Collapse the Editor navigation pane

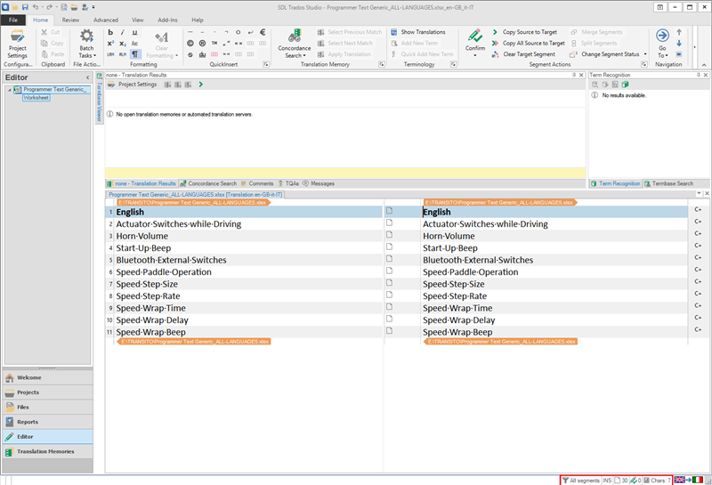(87, 77)
